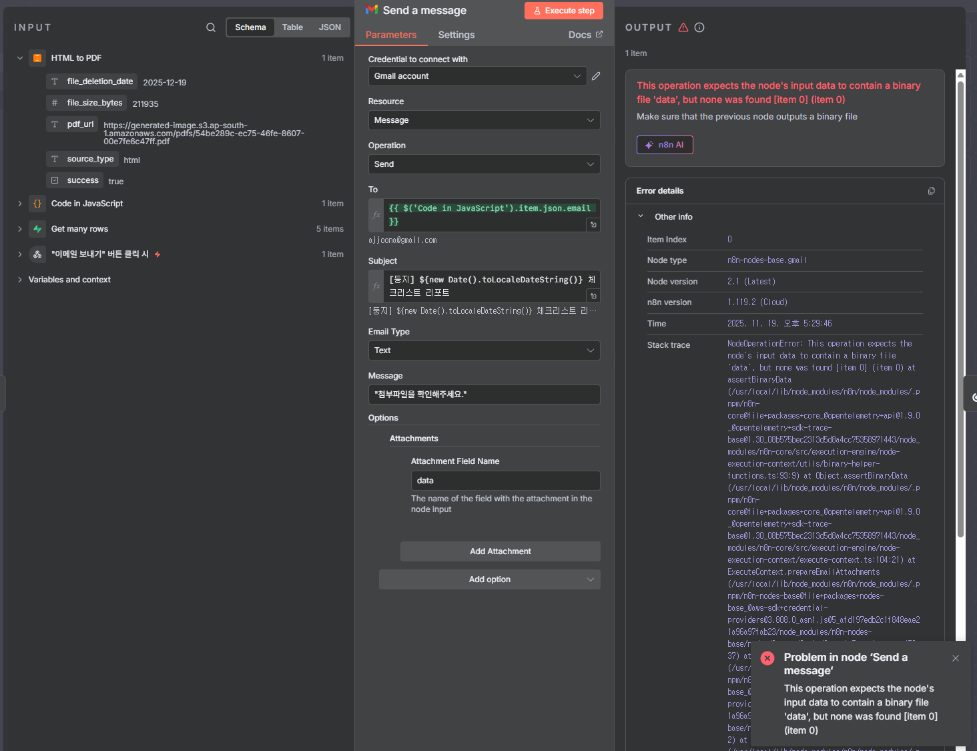Click the info icon beside the OUTPUT heading
The height and width of the screenshot is (751, 977).
click(699, 27)
